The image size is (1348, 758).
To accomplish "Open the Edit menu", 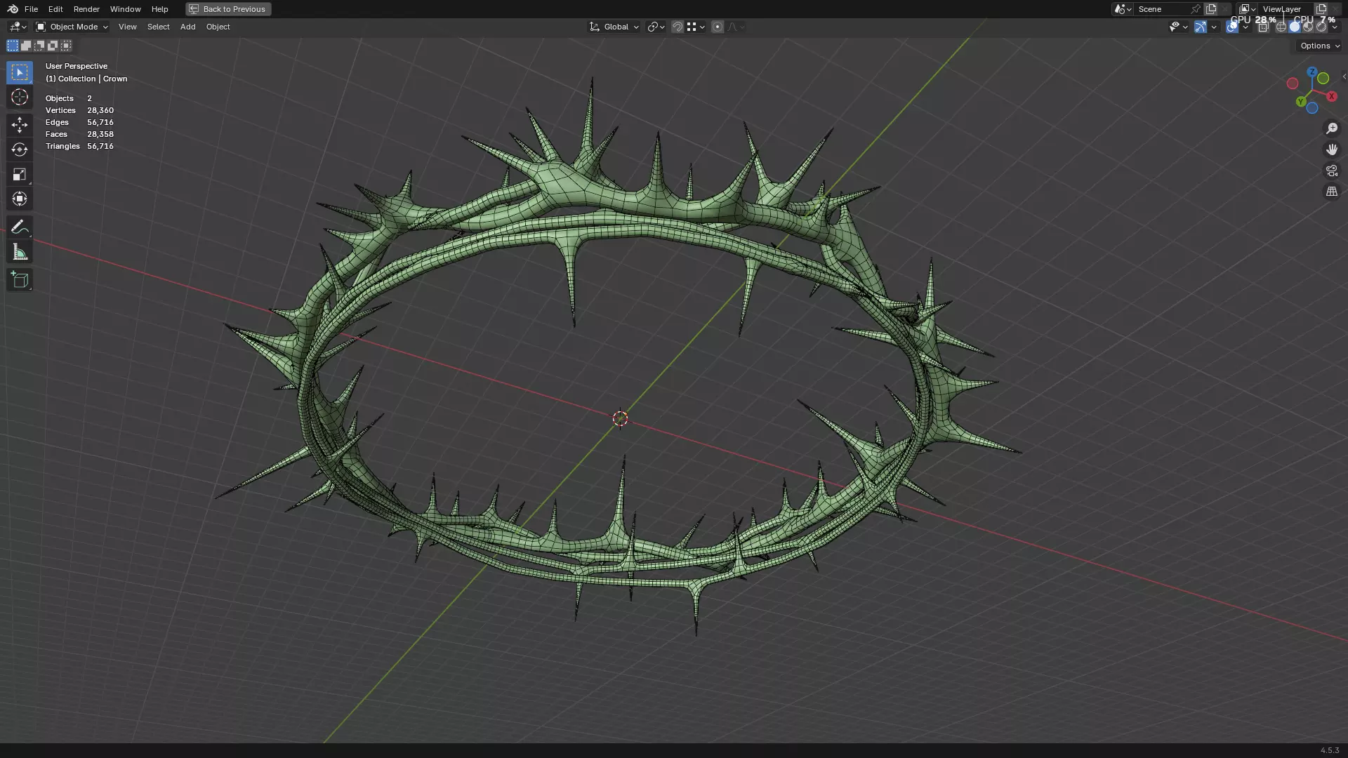I will (55, 9).
